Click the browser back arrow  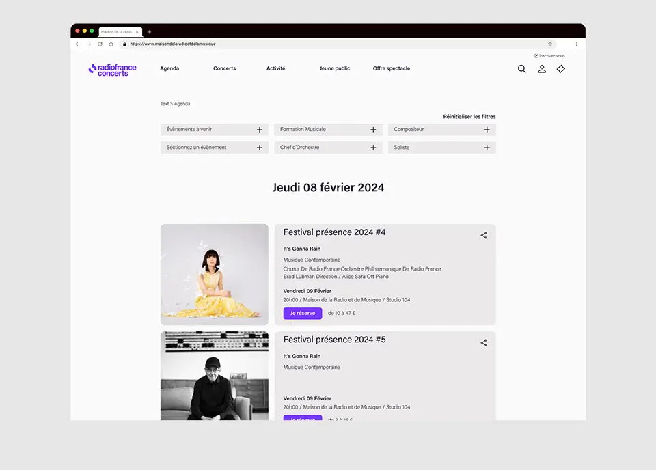point(78,44)
